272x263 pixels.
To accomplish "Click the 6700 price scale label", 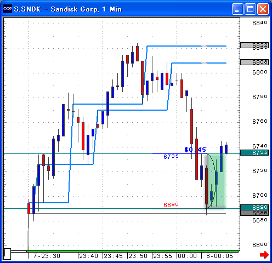I will pos(260,196).
